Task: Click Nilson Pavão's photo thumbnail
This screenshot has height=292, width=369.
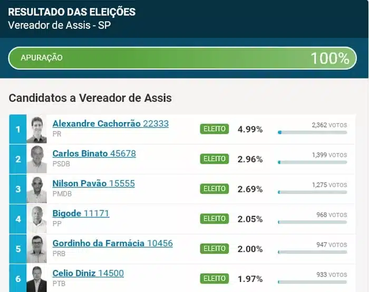Action: coord(36,189)
